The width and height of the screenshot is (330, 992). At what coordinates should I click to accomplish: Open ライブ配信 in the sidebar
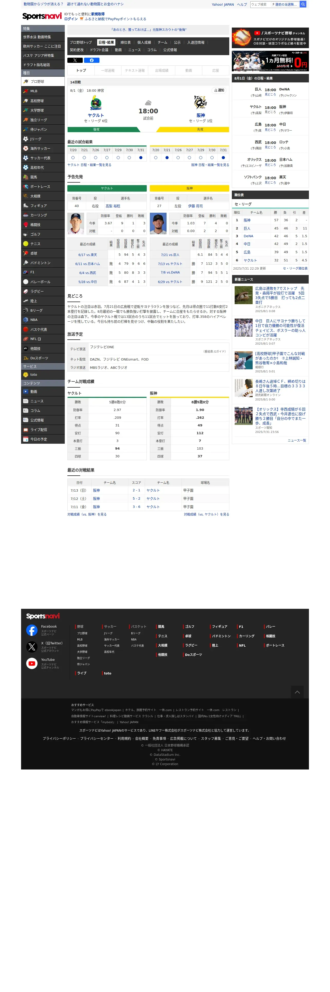pyautogui.click(x=43, y=430)
